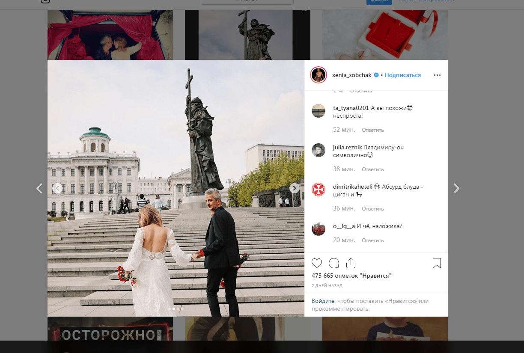Go to next photo in carousel

pos(295,188)
